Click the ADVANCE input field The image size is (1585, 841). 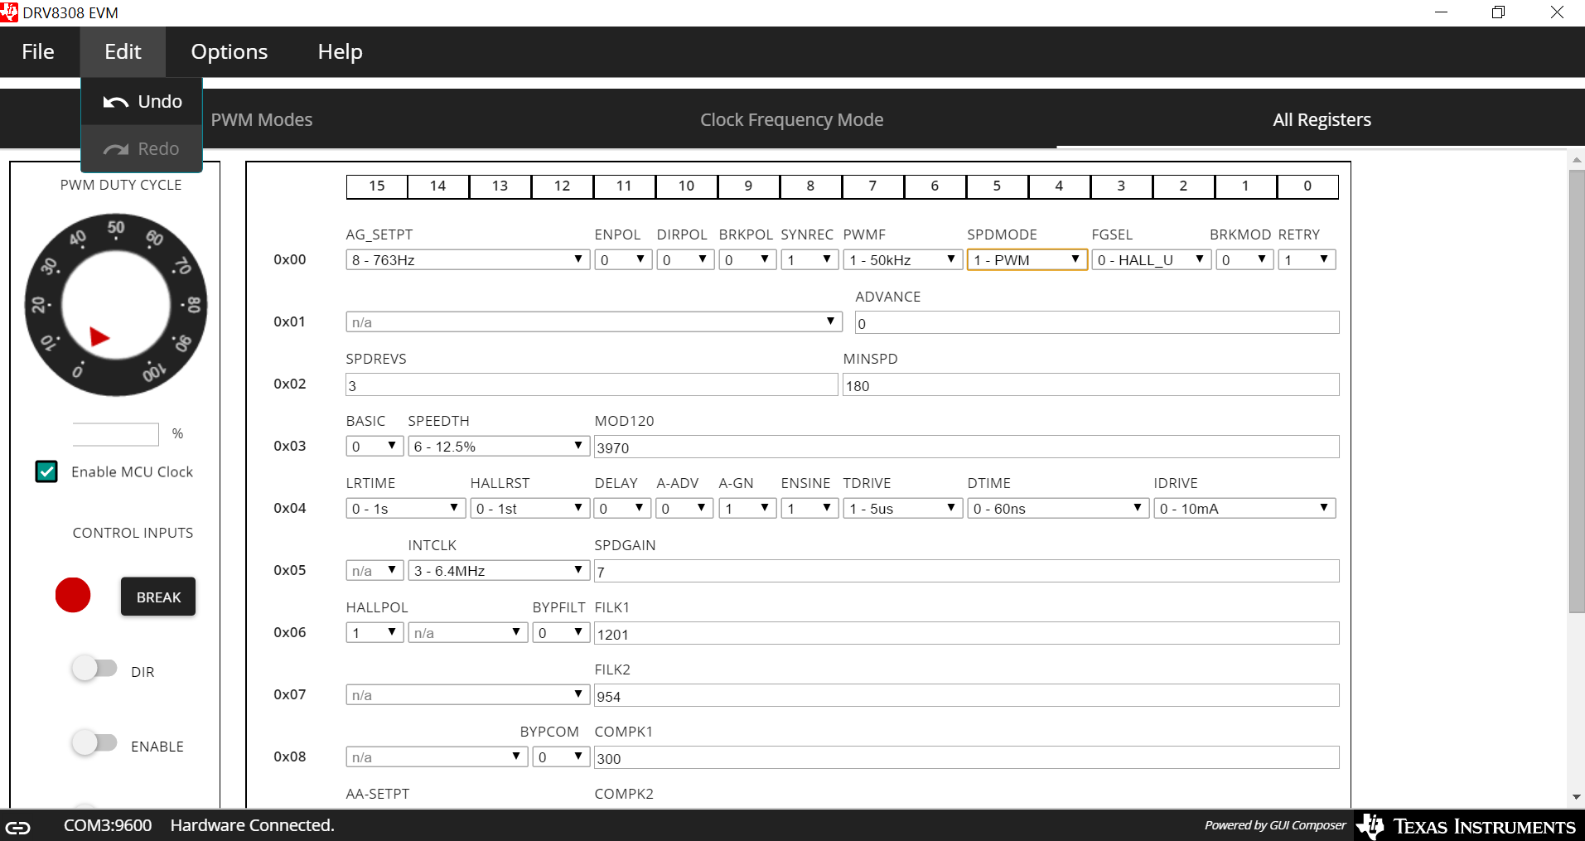(1097, 322)
